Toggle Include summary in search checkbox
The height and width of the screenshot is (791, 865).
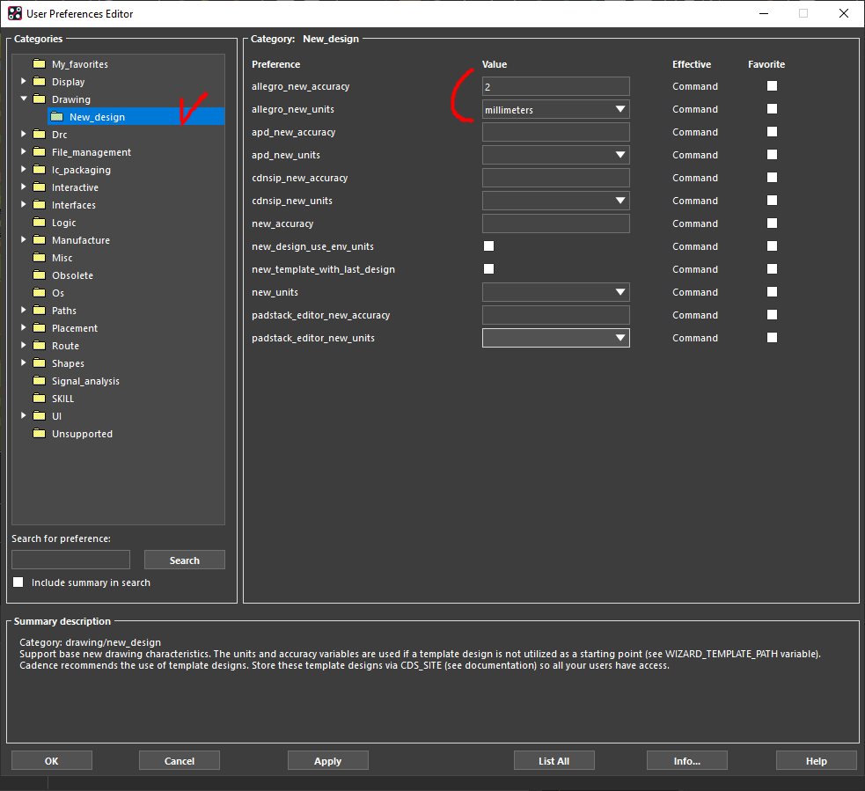(x=18, y=582)
